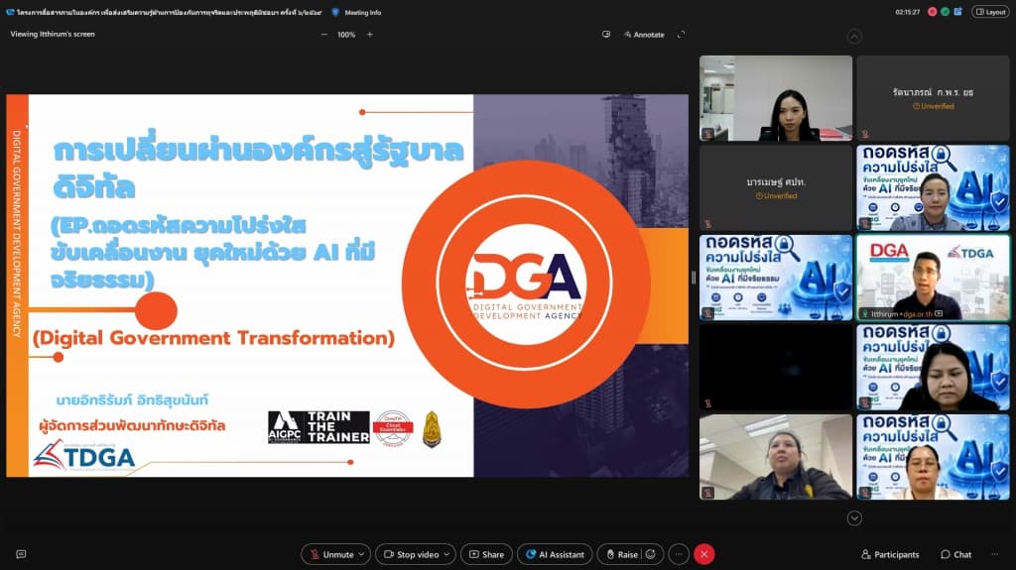The height and width of the screenshot is (570, 1016).
Task: Open video options arrow beside Stop video
Action: pyautogui.click(x=447, y=554)
